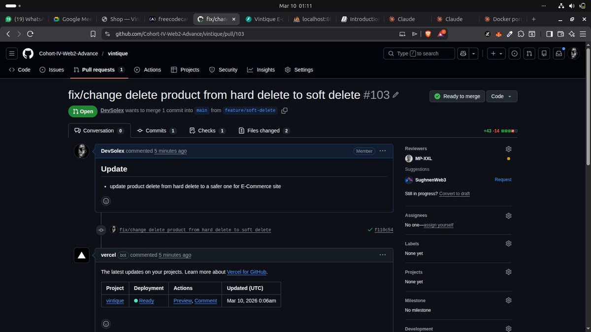This screenshot has width=591, height=332.
Task: Open the notifications inbox icon
Action: tap(559, 53)
